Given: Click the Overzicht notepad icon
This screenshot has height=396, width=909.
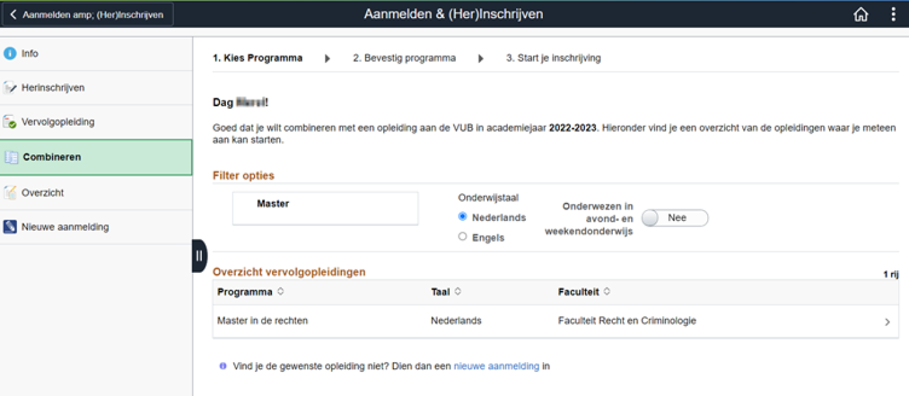Looking at the screenshot, I should pyautogui.click(x=10, y=192).
